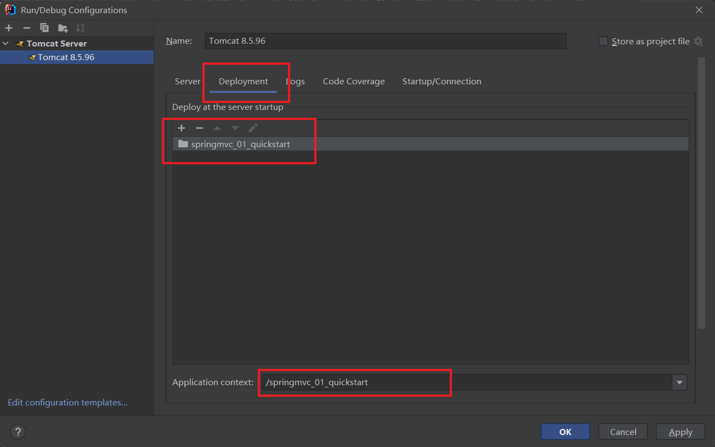Viewport: 715px width, 447px height.
Task: Apply the configuration changes
Action: point(680,432)
